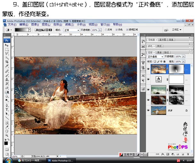Click the Windows Start button
Viewport: 195px width, 163px height.
point(7,160)
